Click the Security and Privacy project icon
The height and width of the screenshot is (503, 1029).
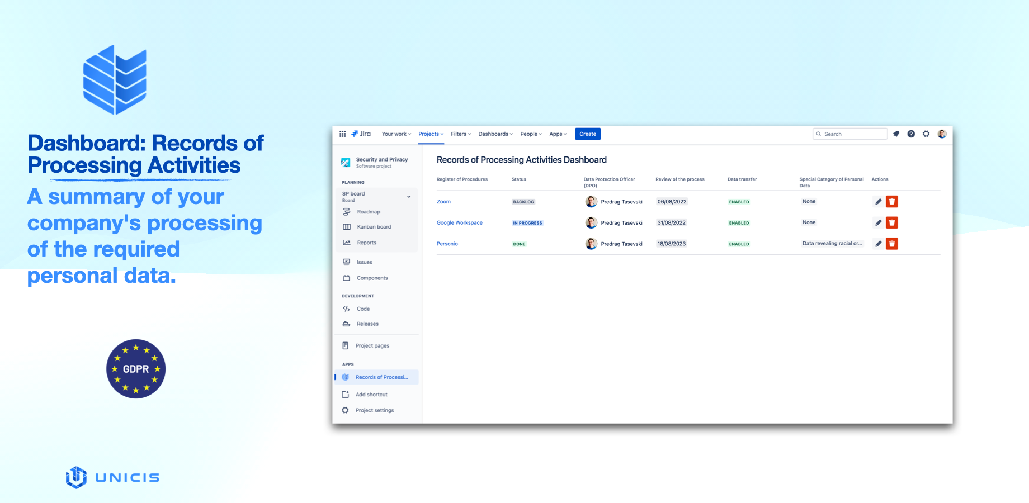pos(346,163)
